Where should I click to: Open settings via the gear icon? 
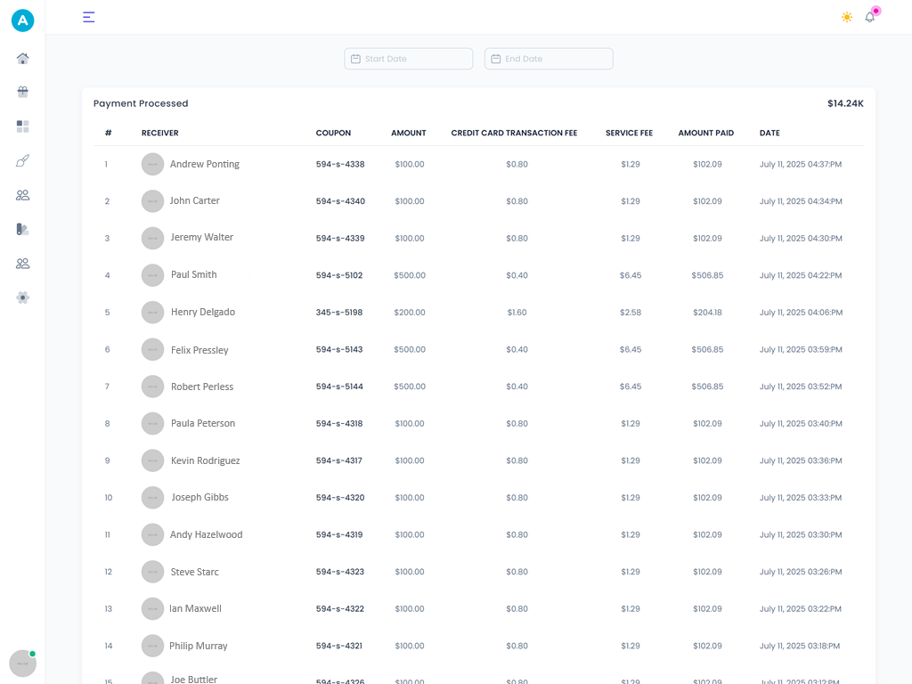pyautogui.click(x=23, y=297)
